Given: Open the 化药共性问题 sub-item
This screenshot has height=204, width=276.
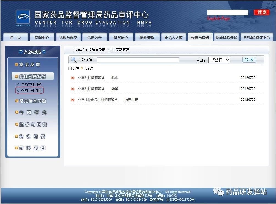Looking at the screenshot, I should [31, 91].
